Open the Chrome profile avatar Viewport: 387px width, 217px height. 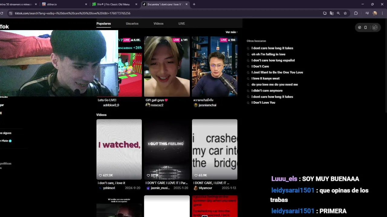(x=375, y=13)
